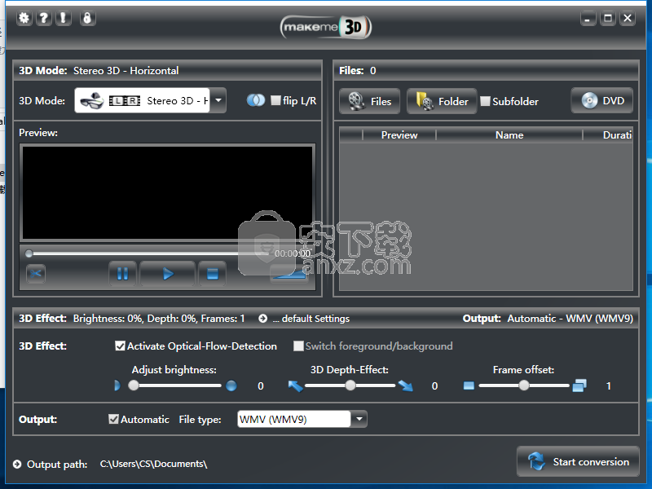Click the down-right depth arrow icon
This screenshot has height=489, width=652.
click(405, 385)
